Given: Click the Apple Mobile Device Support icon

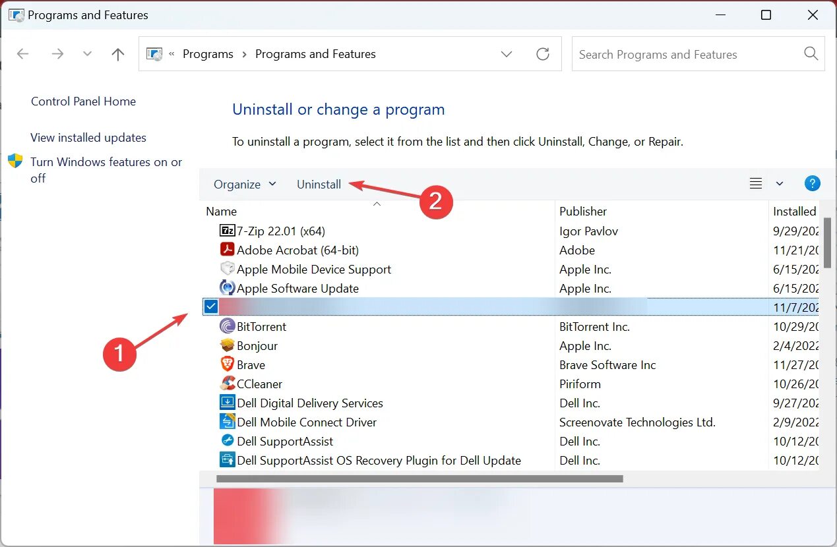Looking at the screenshot, I should 227,269.
